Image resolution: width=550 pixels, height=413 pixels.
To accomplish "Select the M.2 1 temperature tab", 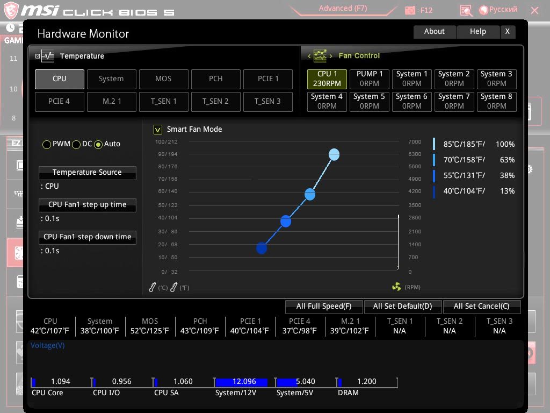I will [111, 102].
